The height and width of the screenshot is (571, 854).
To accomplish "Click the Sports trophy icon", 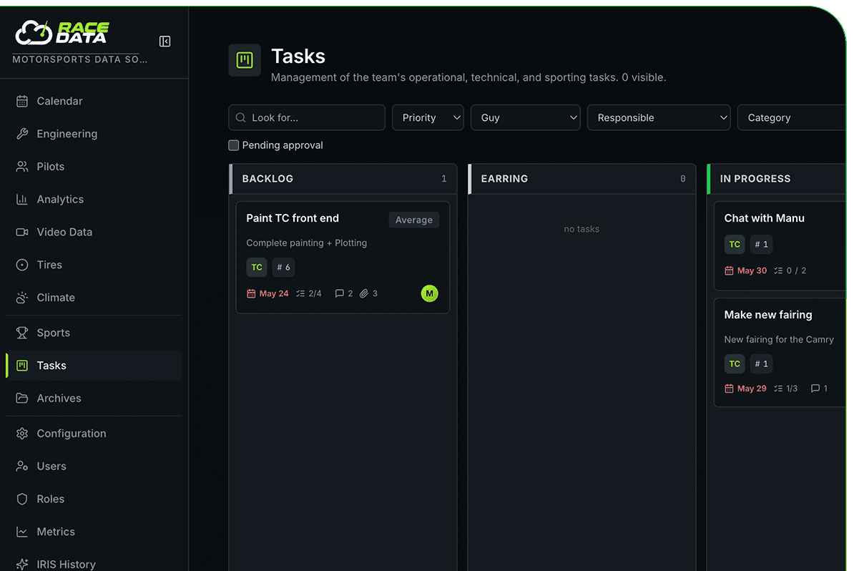I will pos(21,333).
